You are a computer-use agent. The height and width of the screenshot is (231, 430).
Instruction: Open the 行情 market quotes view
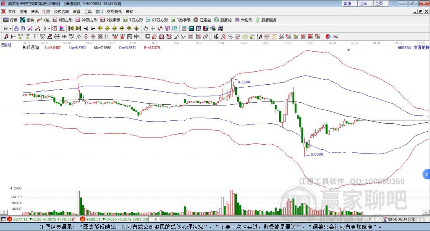pyautogui.click(x=10, y=20)
